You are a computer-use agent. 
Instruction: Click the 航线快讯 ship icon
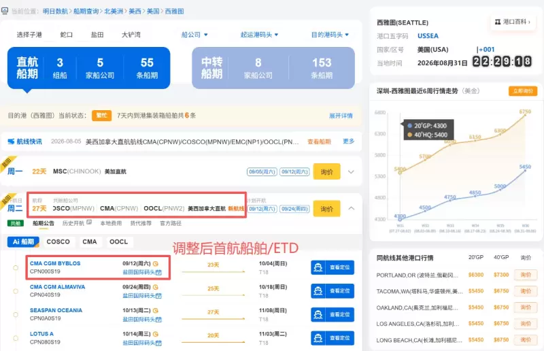coord(11,141)
